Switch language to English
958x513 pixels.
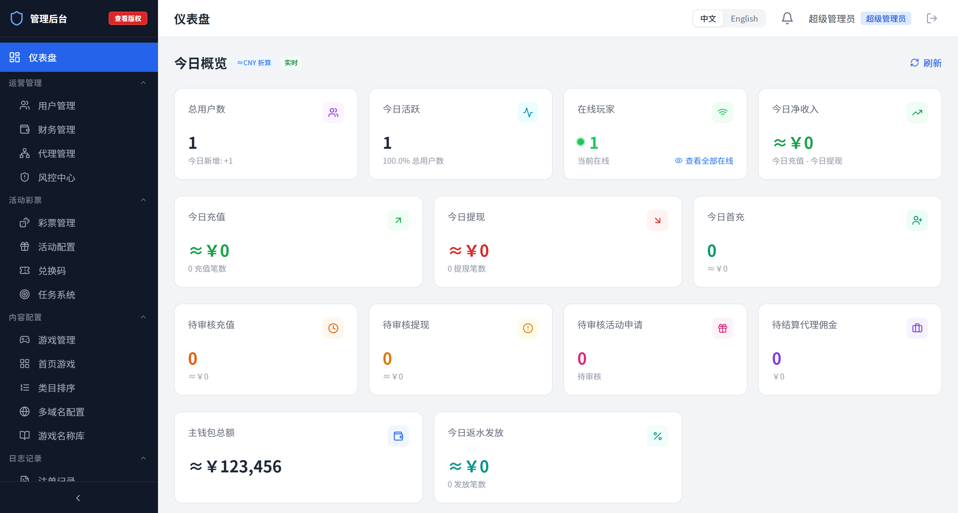[744, 19]
